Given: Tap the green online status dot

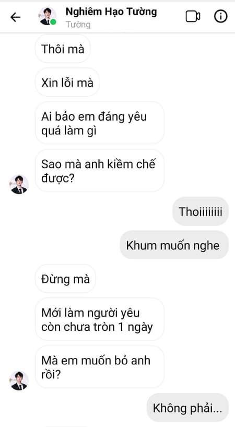Looking at the screenshot, I should click(53, 22).
